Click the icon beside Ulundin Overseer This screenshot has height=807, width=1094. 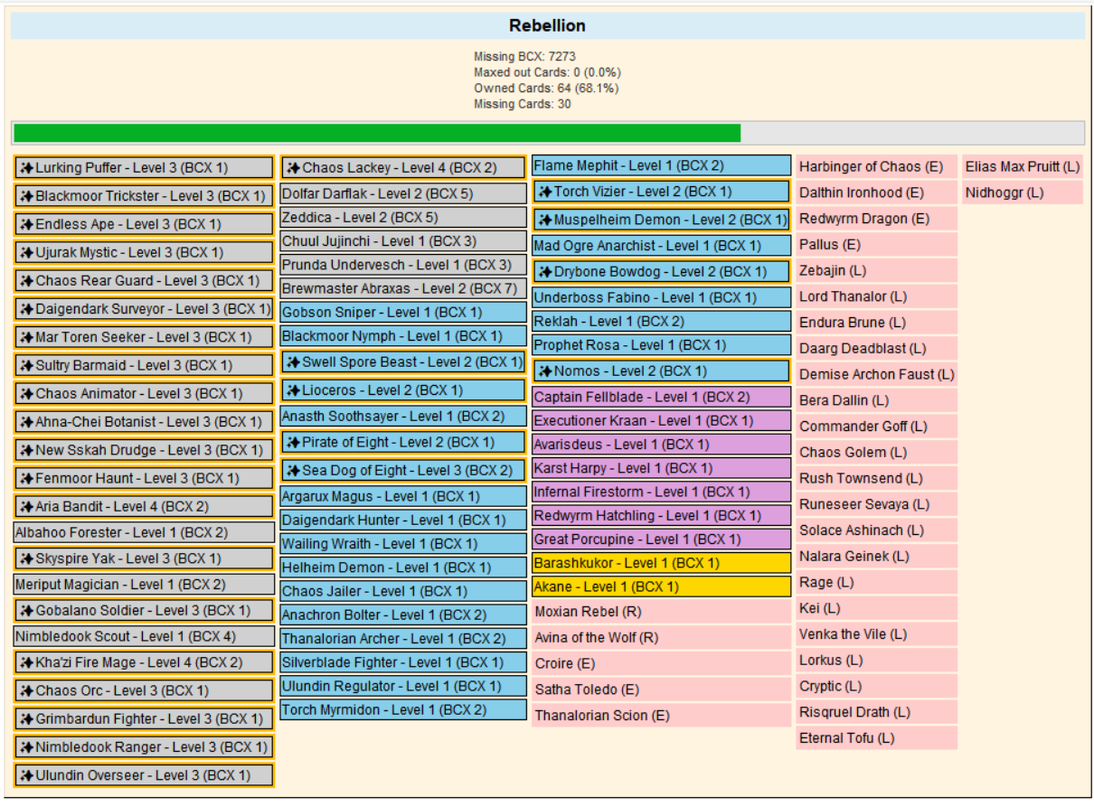click(x=26, y=775)
